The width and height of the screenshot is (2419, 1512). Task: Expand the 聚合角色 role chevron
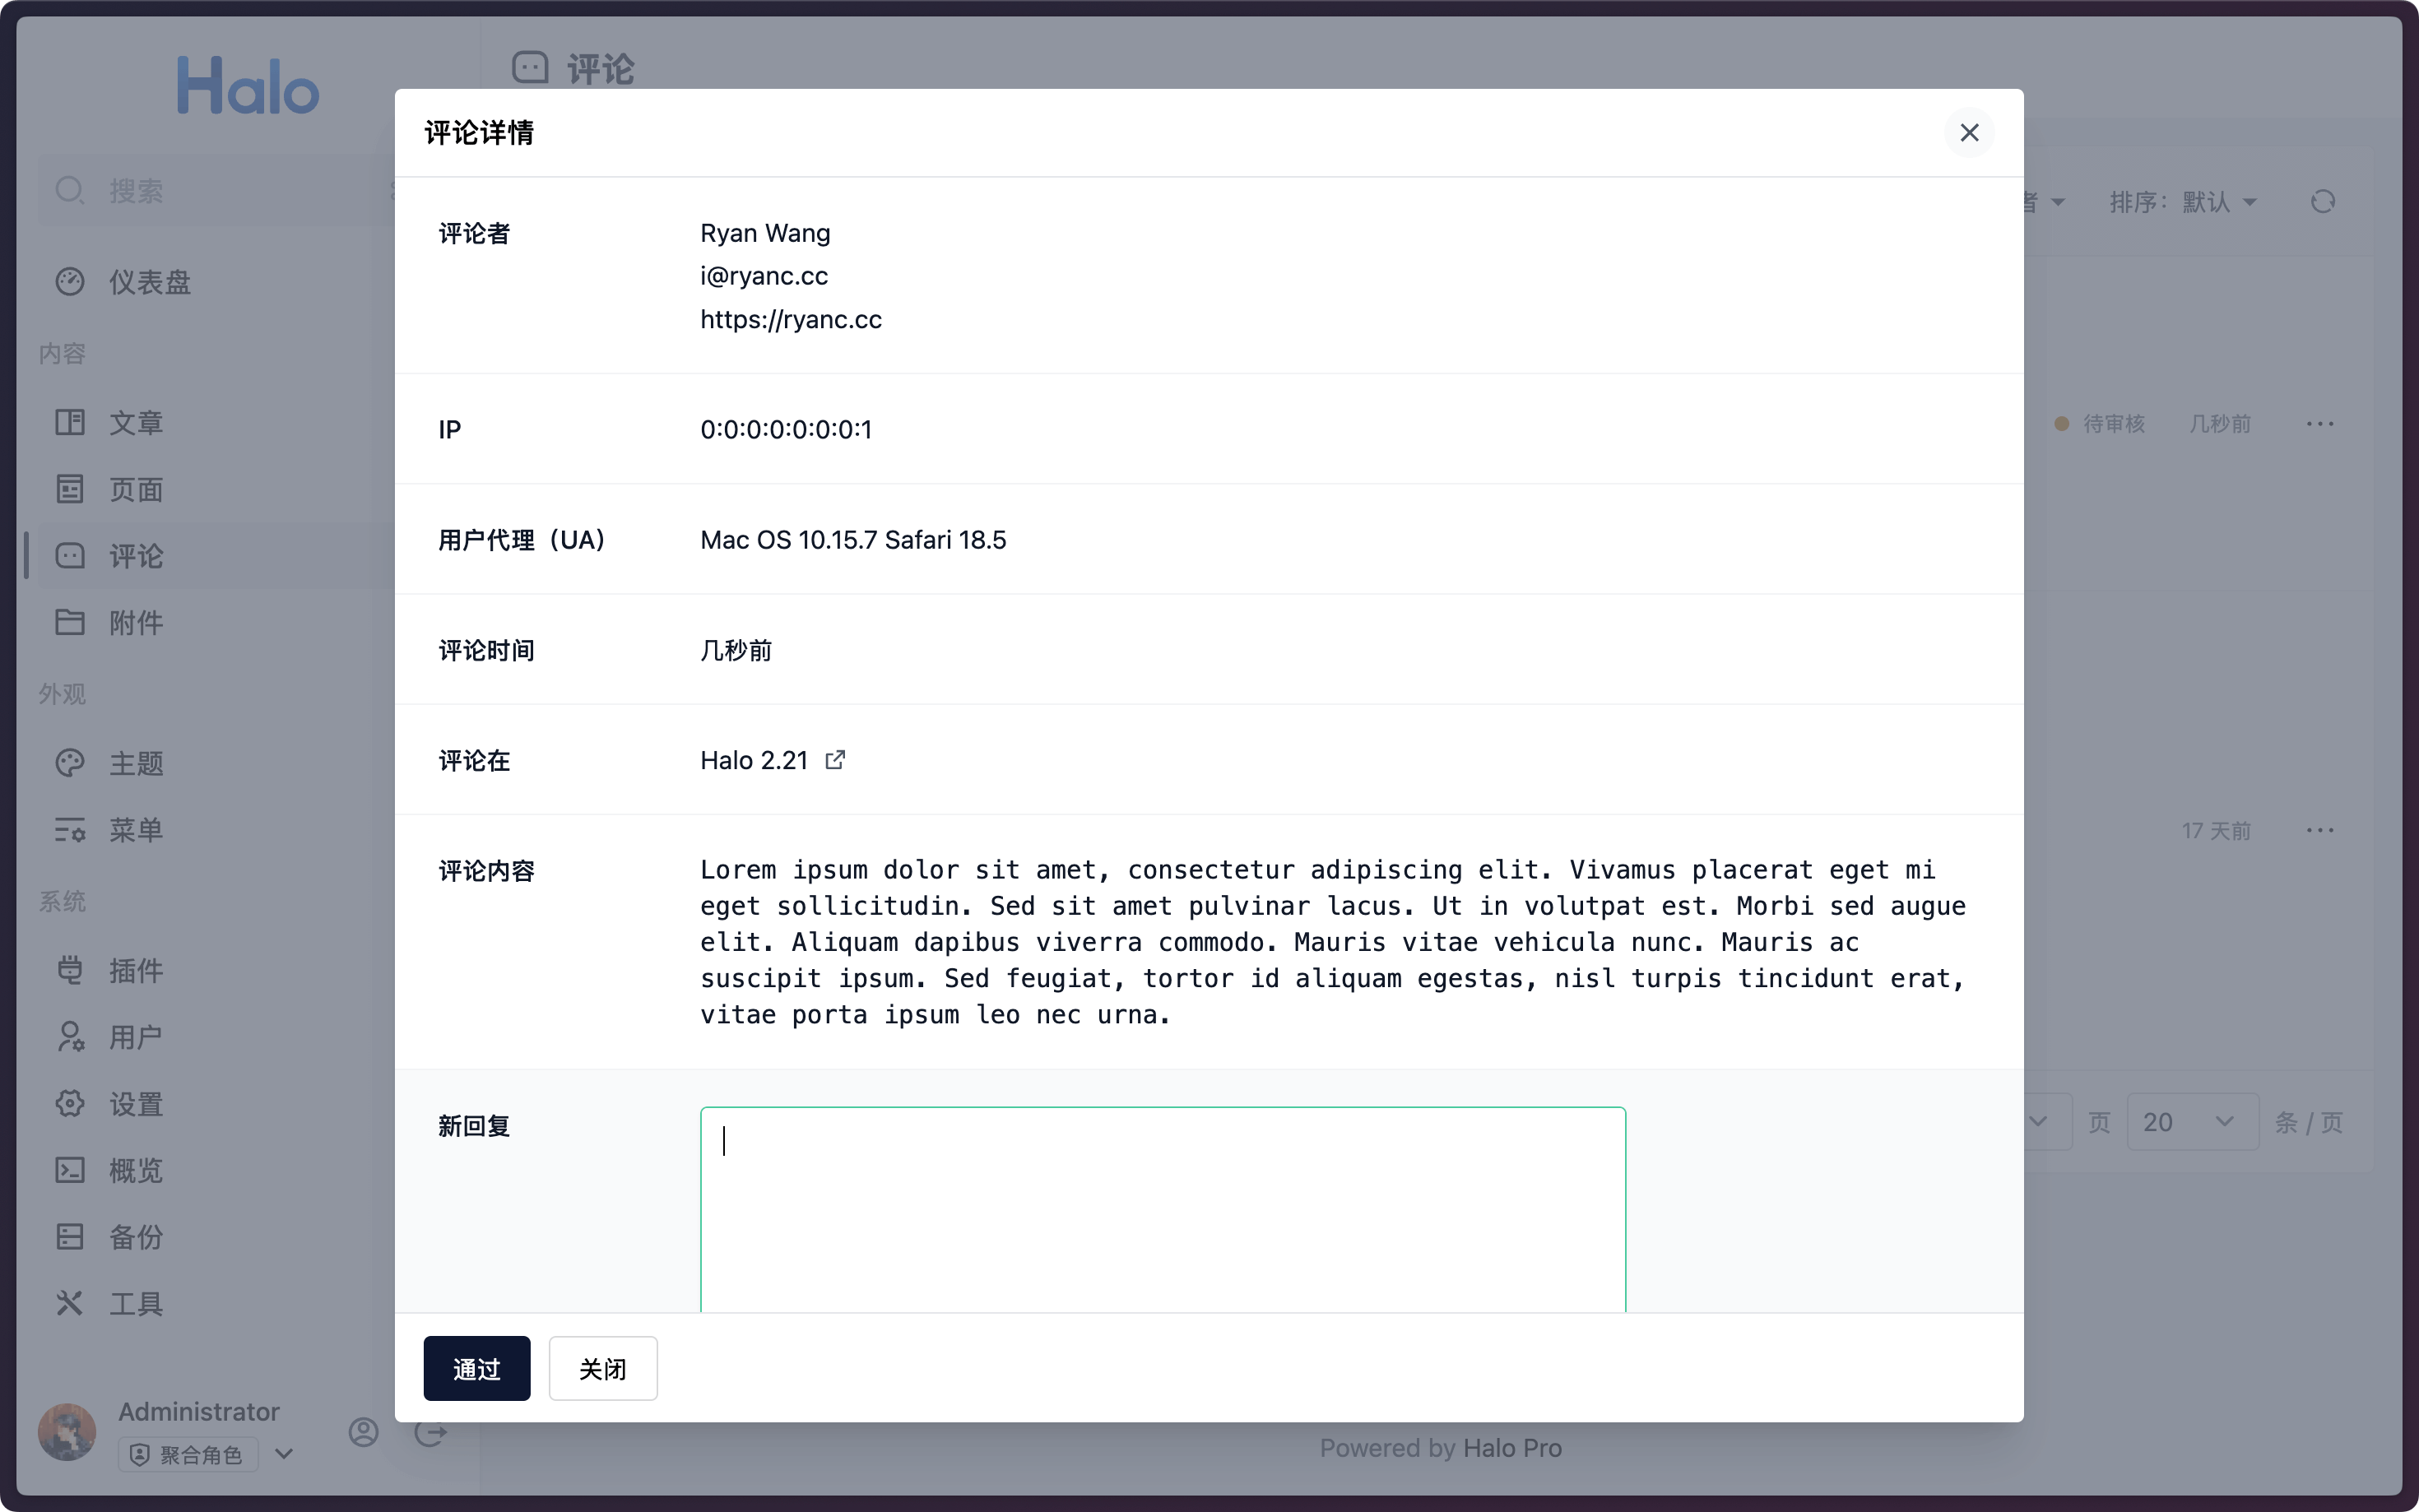[284, 1454]
